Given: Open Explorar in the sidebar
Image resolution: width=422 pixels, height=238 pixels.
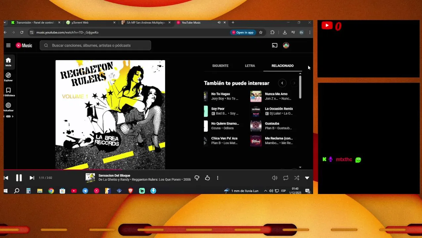Looking at the screenshot, I should (x=8, y=77).
